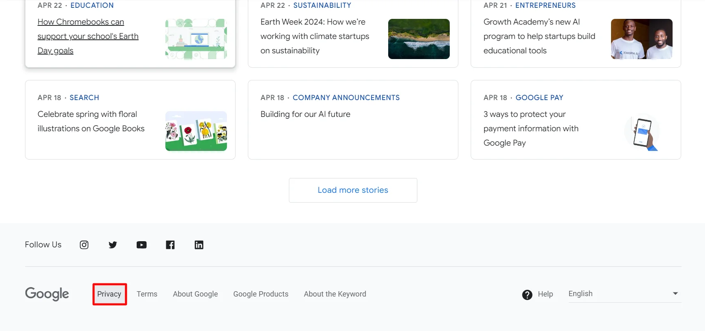Image resolution: width=705 pixels, height=331 pixels.
Task: Open the Privacy footer link
Action: (x=109, y=294)
